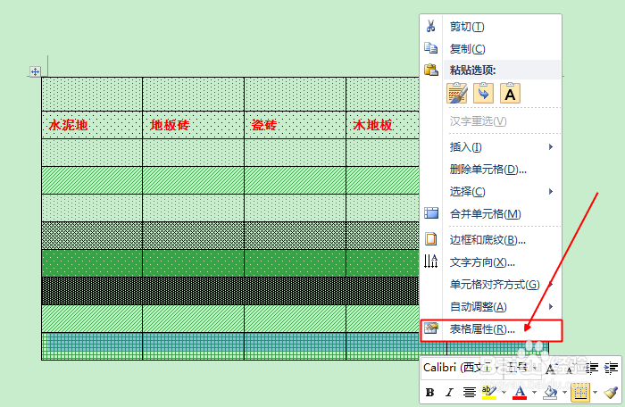Toggle Italic in the mini toolbar

449,392
